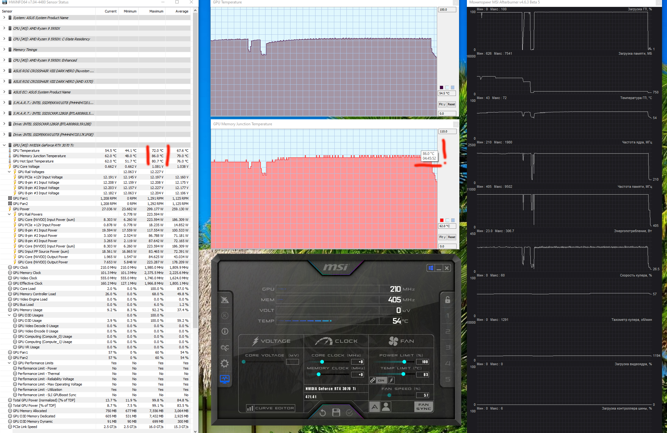Click the info icon in Afterburner sidebar
The image size is (667, 433).
[225, 331]
